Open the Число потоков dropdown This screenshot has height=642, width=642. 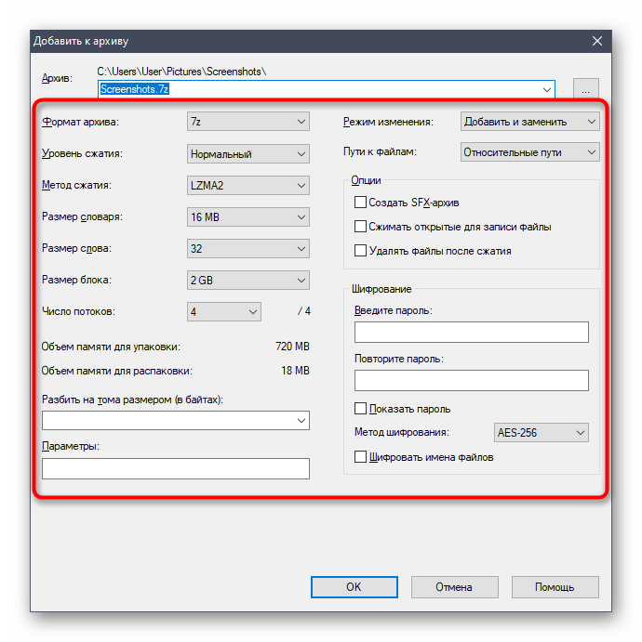pyautogui.click(x=224, y=311)
